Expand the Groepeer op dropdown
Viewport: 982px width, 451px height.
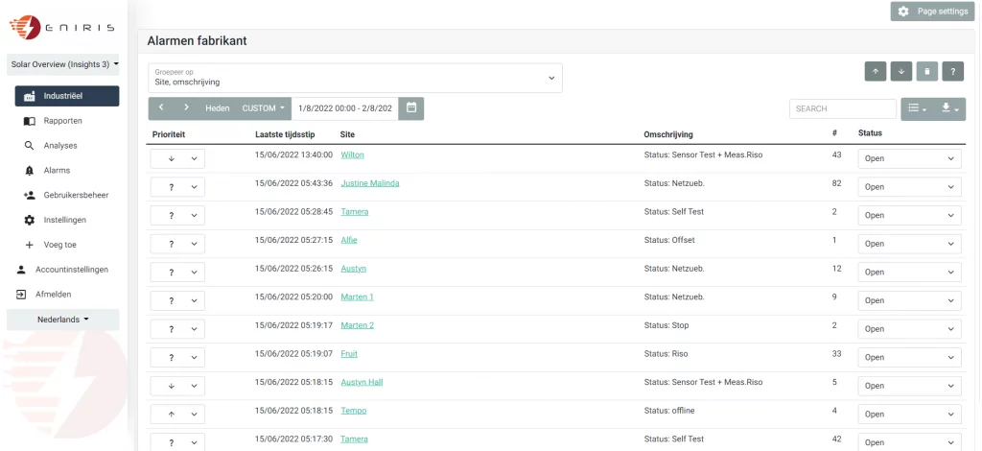pos(355,78)
